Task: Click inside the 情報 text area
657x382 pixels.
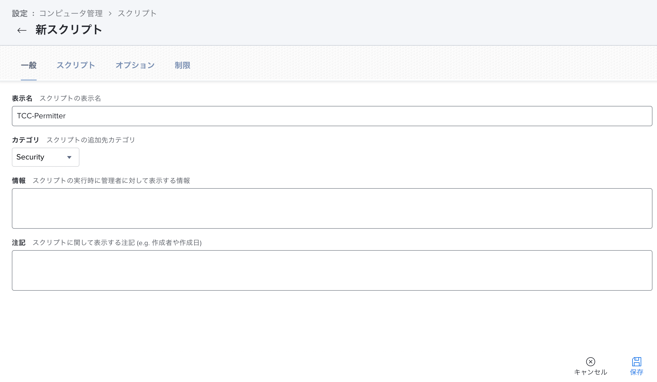Action: tap(332, 208)
